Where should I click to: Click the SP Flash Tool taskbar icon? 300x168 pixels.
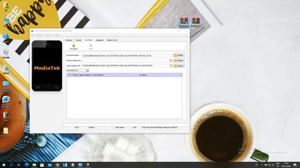pos(88,165)
